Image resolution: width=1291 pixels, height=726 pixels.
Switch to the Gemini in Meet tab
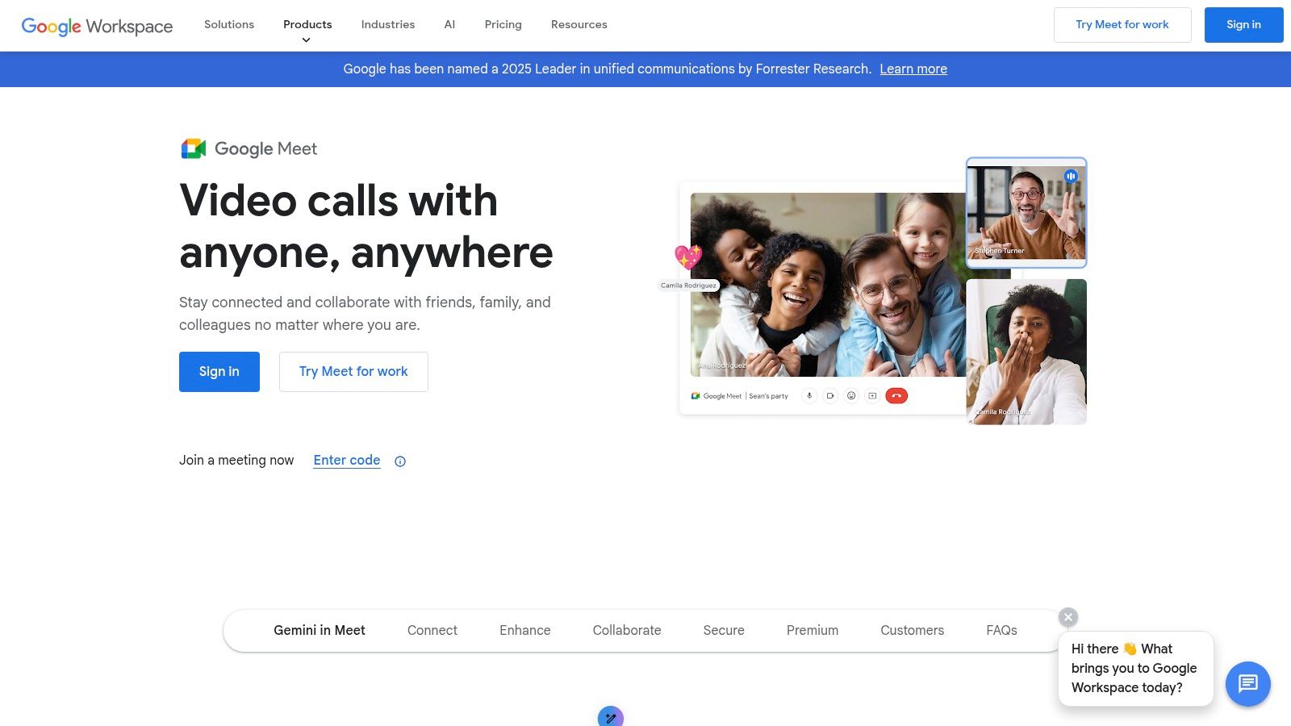[320, 630]
